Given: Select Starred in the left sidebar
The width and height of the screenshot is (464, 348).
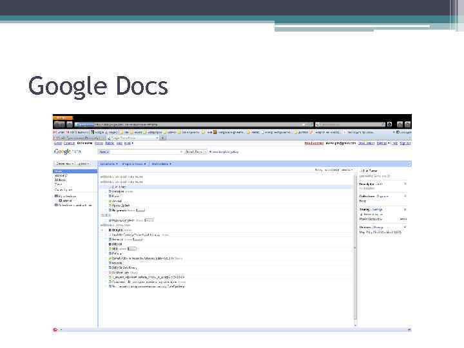Looking at the screenshot, I should click(61, 175).
